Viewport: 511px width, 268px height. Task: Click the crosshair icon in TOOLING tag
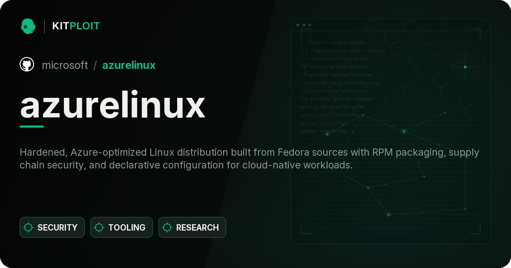click(99, 228)
